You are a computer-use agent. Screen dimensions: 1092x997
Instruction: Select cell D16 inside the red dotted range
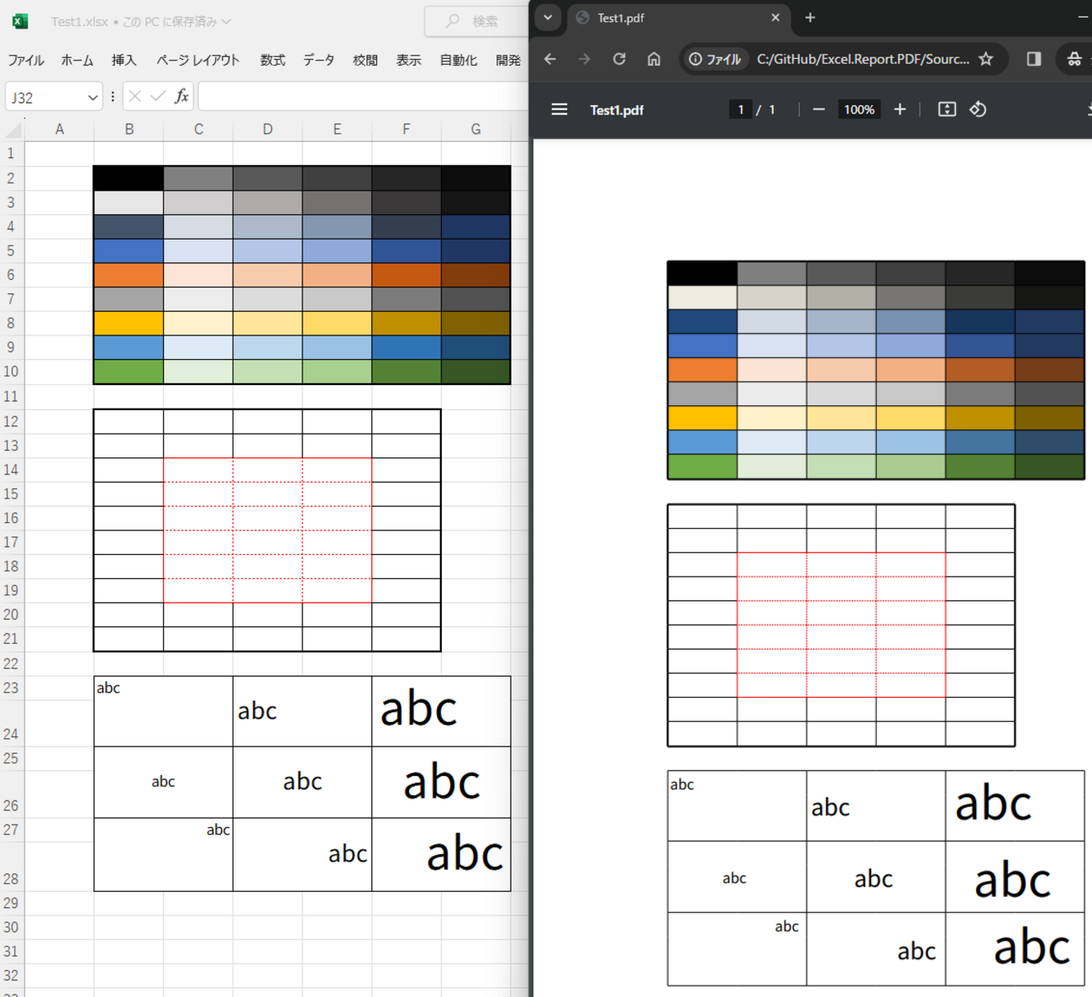[267, 518]
